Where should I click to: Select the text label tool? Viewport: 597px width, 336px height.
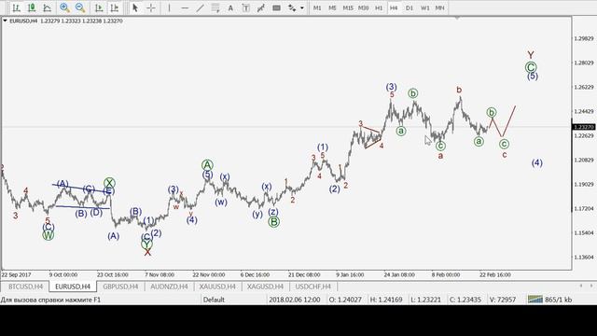(x=246, y=7)
